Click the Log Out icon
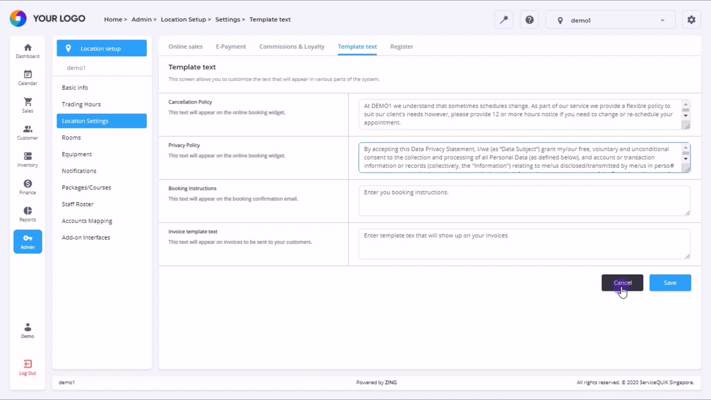 (28, 367)
